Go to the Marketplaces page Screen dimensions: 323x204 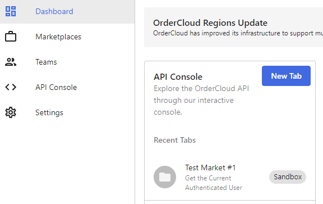(67, 37)
